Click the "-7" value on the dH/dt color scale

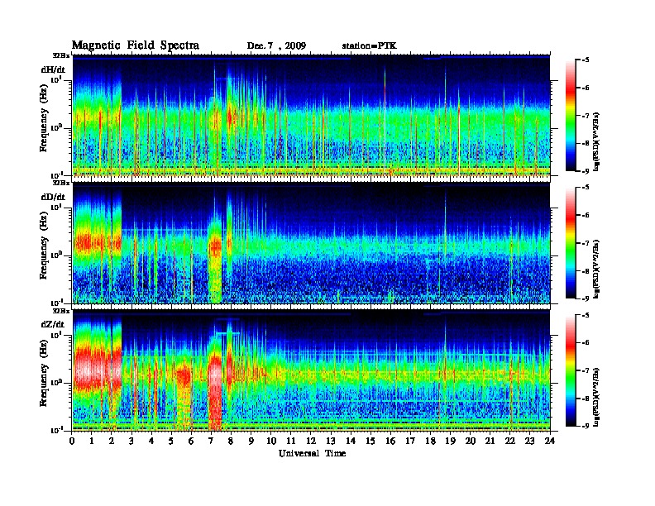click(x=586, y=116)
